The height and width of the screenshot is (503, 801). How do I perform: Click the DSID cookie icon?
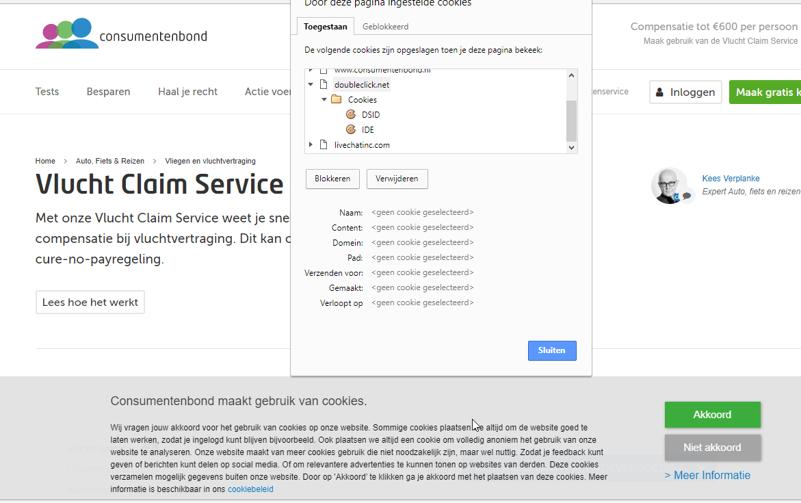pos(351,115)
